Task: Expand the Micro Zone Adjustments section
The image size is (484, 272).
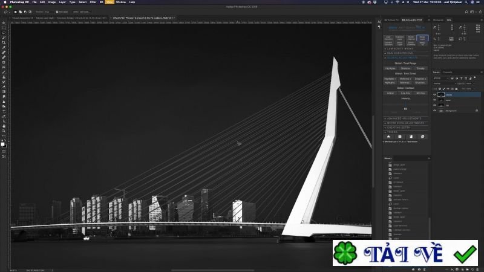Action: [x=405, y=123]
